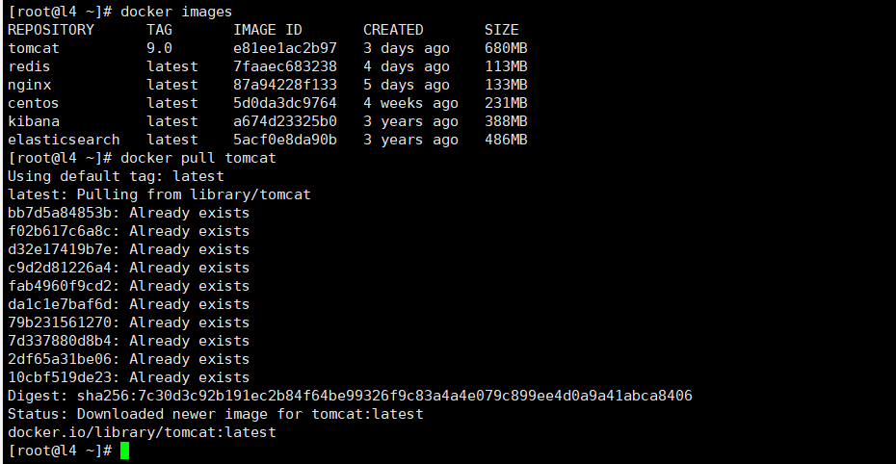
Task: Click the REPOSITORY column header
Action: click(x=51, y=30)
